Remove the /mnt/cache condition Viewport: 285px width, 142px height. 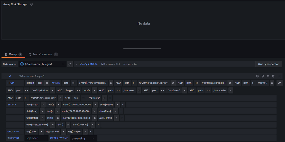click(x=231, y=90)
